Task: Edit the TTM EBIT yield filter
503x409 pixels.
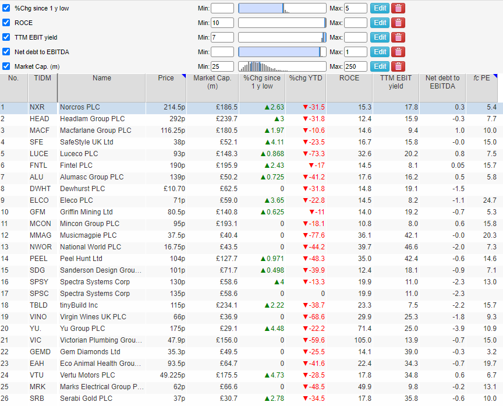Action: (380, 37)
